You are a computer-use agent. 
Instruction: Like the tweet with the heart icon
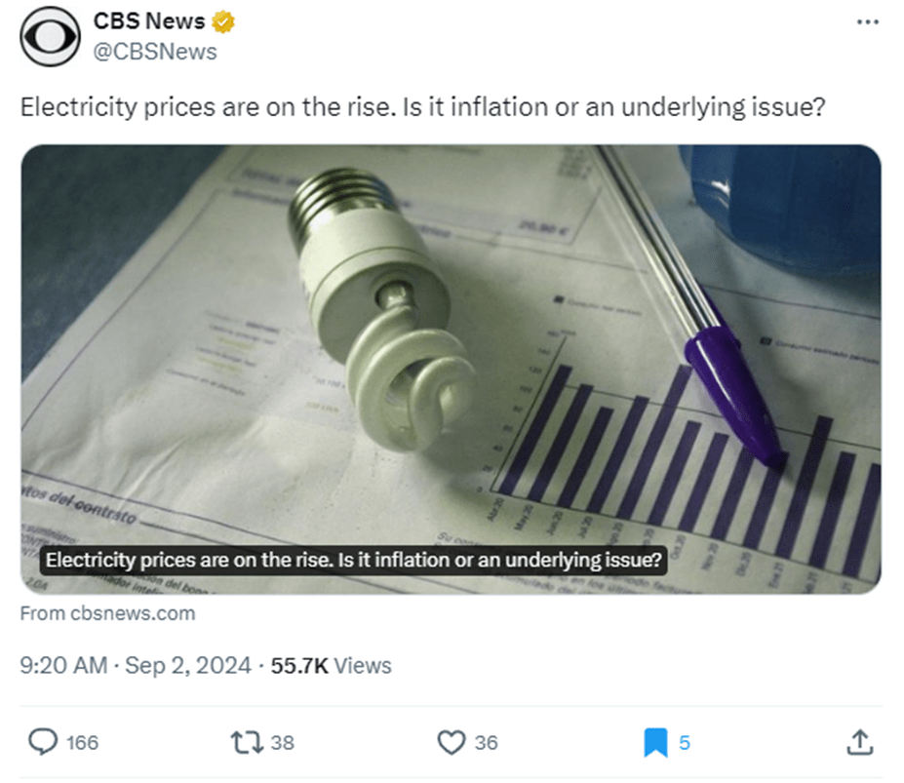coord(451,743)
